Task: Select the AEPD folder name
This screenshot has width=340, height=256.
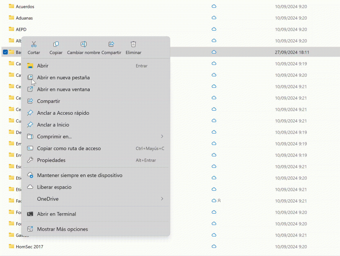Action: point(22,29)
